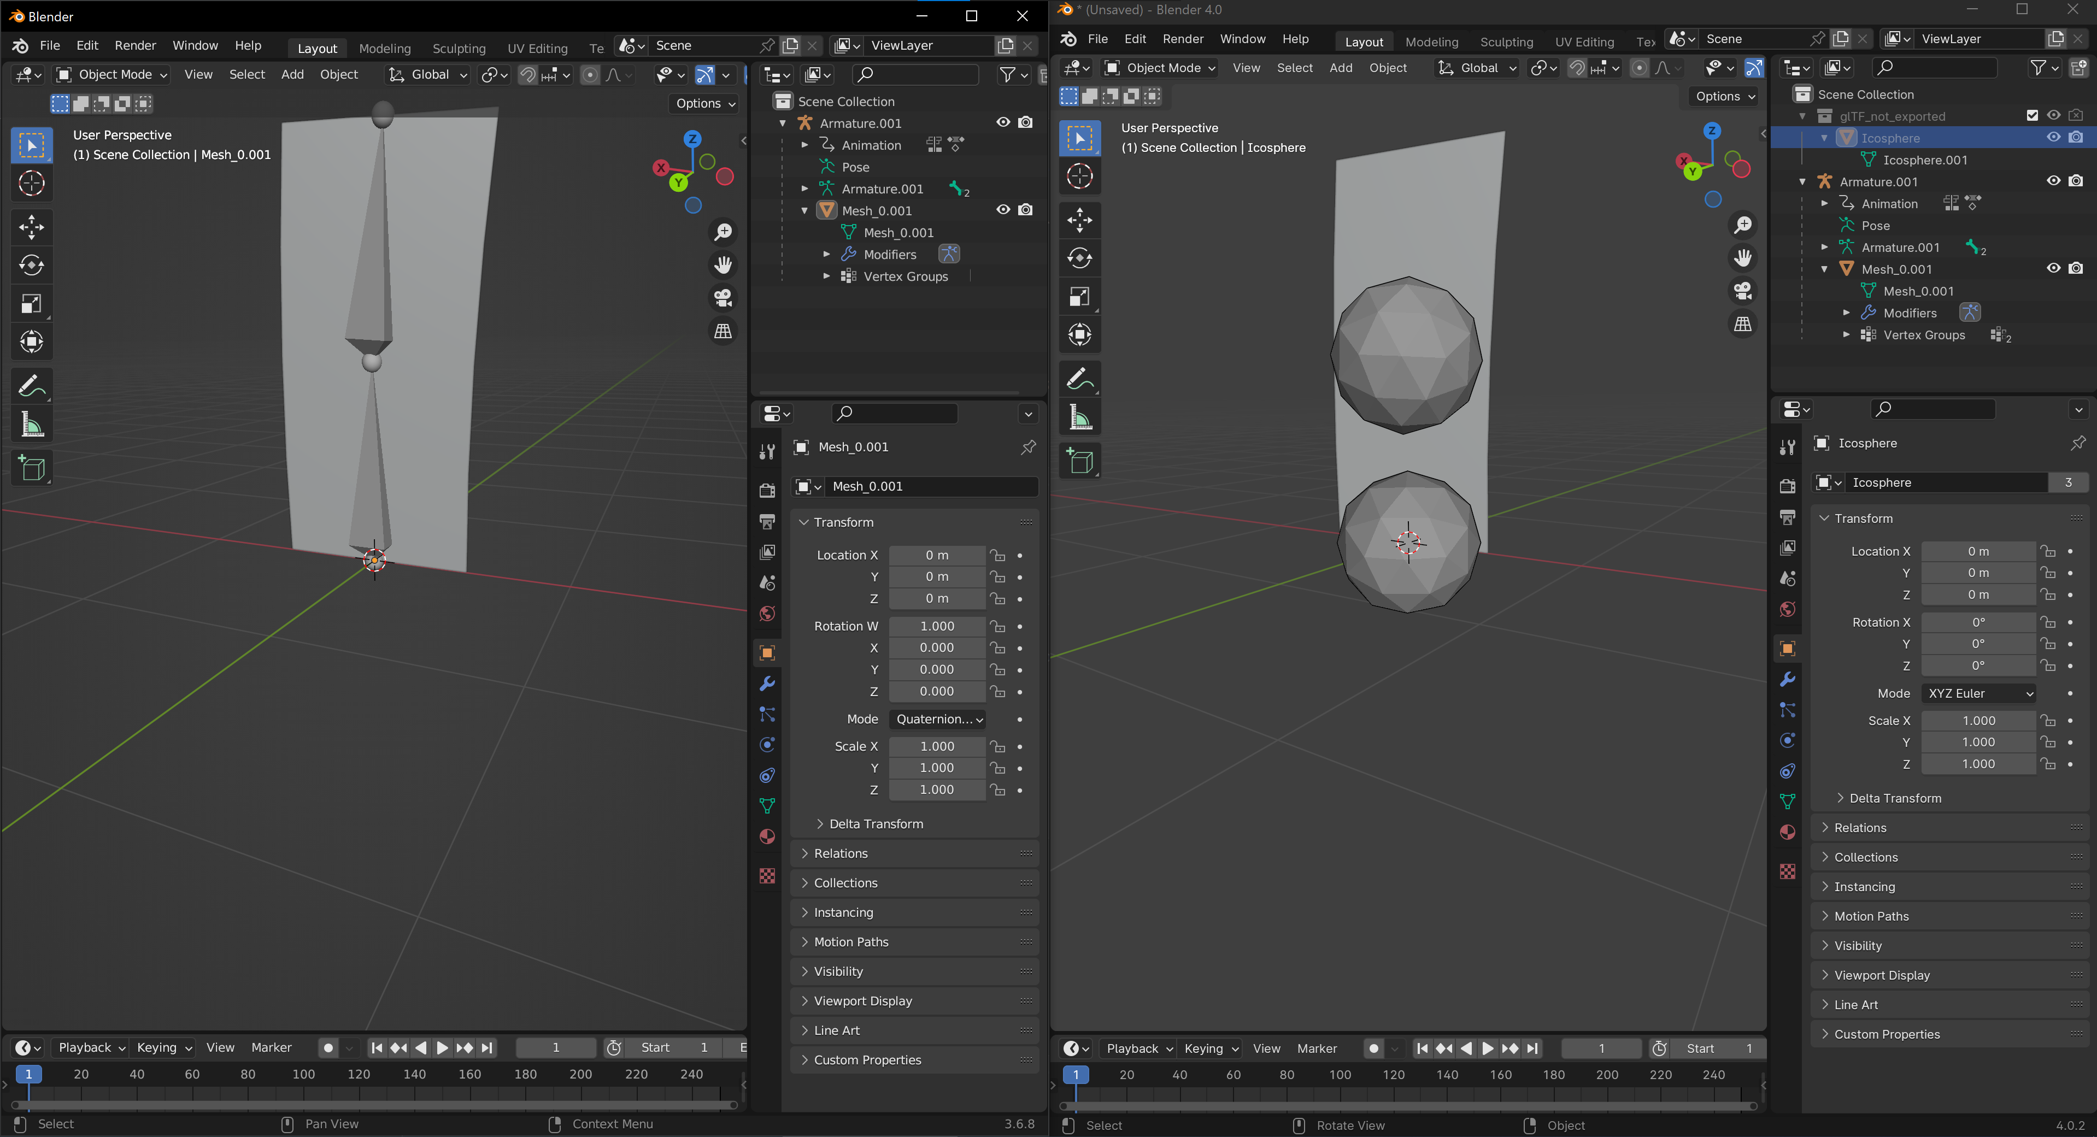2097x1137 pixels.
Task: Toggle Location X lock in left window
Action: 997,555
